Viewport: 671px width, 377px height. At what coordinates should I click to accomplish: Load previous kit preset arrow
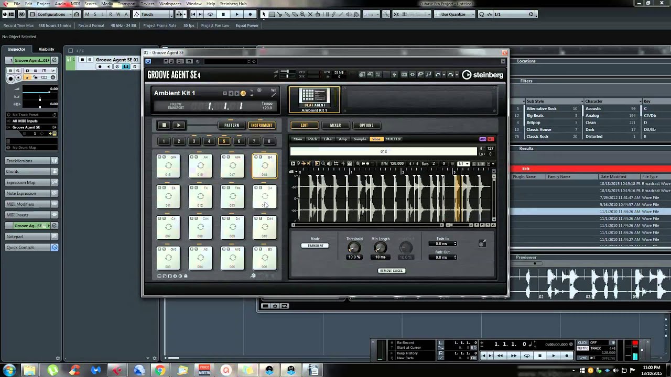(231, 93)
